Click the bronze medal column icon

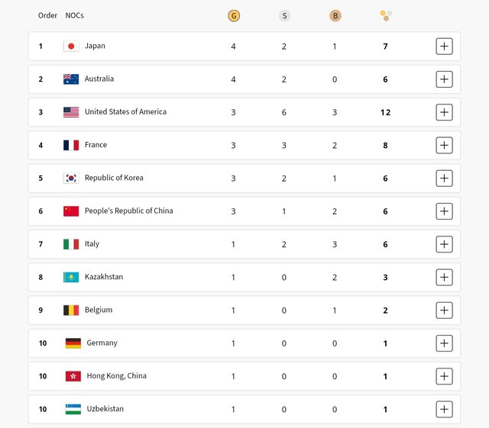[x=335, y=15]
